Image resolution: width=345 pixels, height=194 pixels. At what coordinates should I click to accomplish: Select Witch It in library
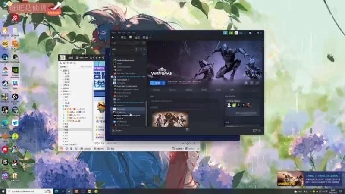[120, 119]
